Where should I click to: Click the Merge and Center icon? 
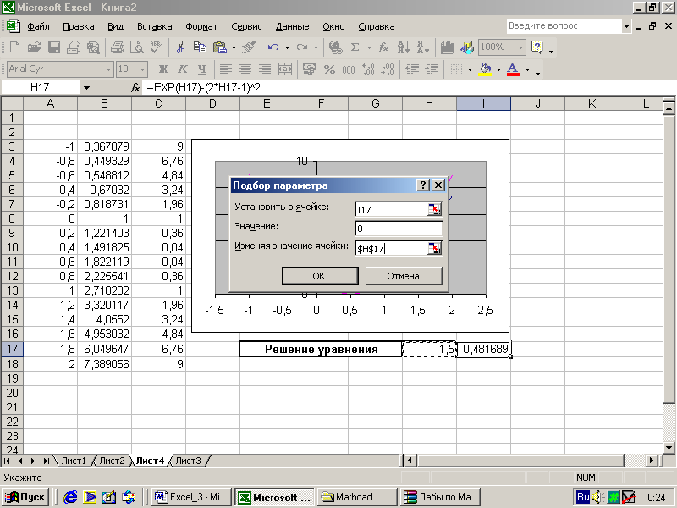tap(285, 69)
